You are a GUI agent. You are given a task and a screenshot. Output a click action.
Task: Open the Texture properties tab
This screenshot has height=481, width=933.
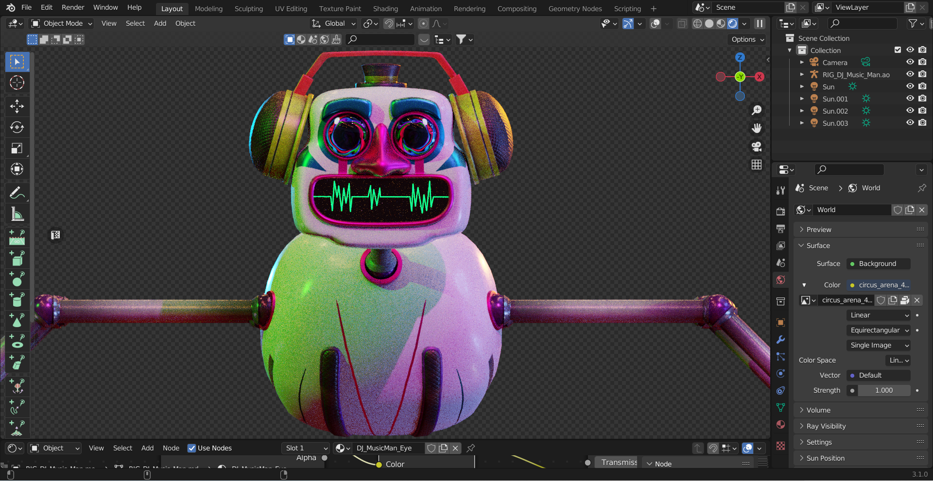tap(780, 446)
